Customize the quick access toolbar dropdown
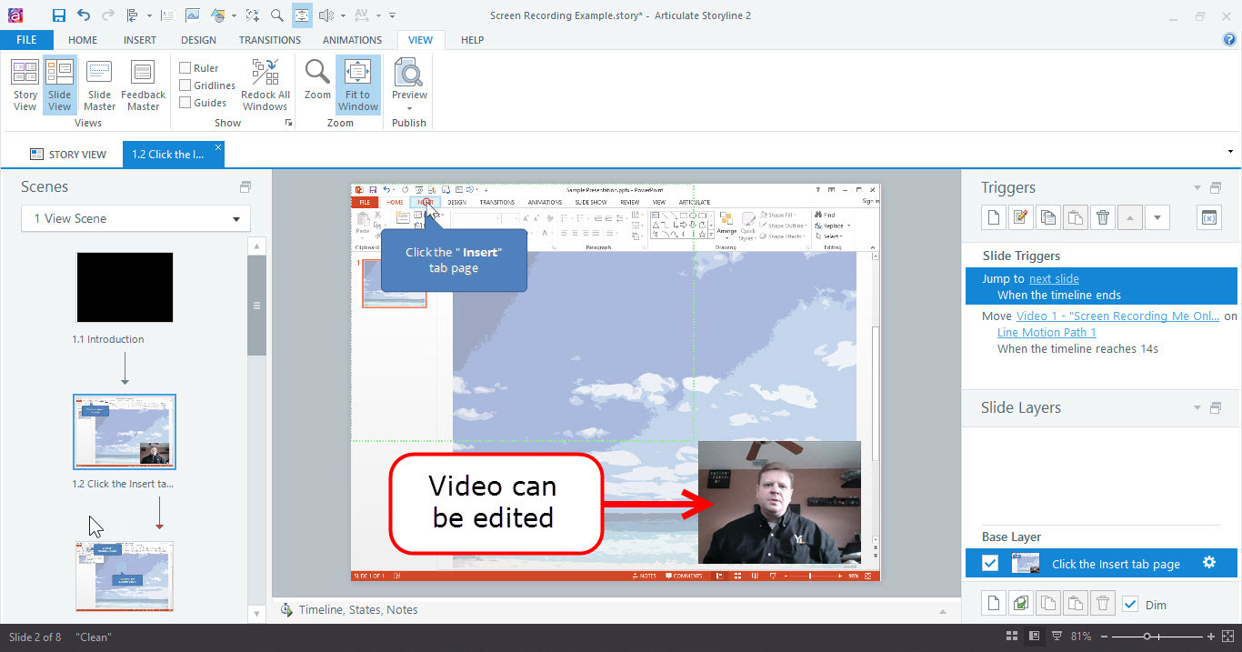 (392, 15)
